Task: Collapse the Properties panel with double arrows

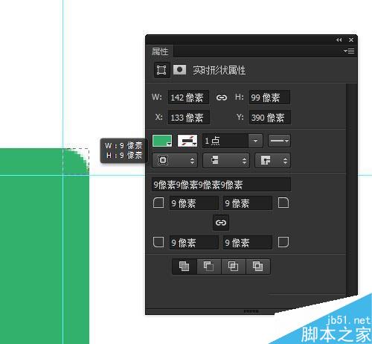Action: pyautogui.click(x=339, y=39)
